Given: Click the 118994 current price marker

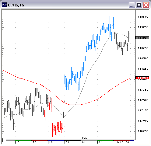Looking at the screenshot, I should [x=142, y=38].
